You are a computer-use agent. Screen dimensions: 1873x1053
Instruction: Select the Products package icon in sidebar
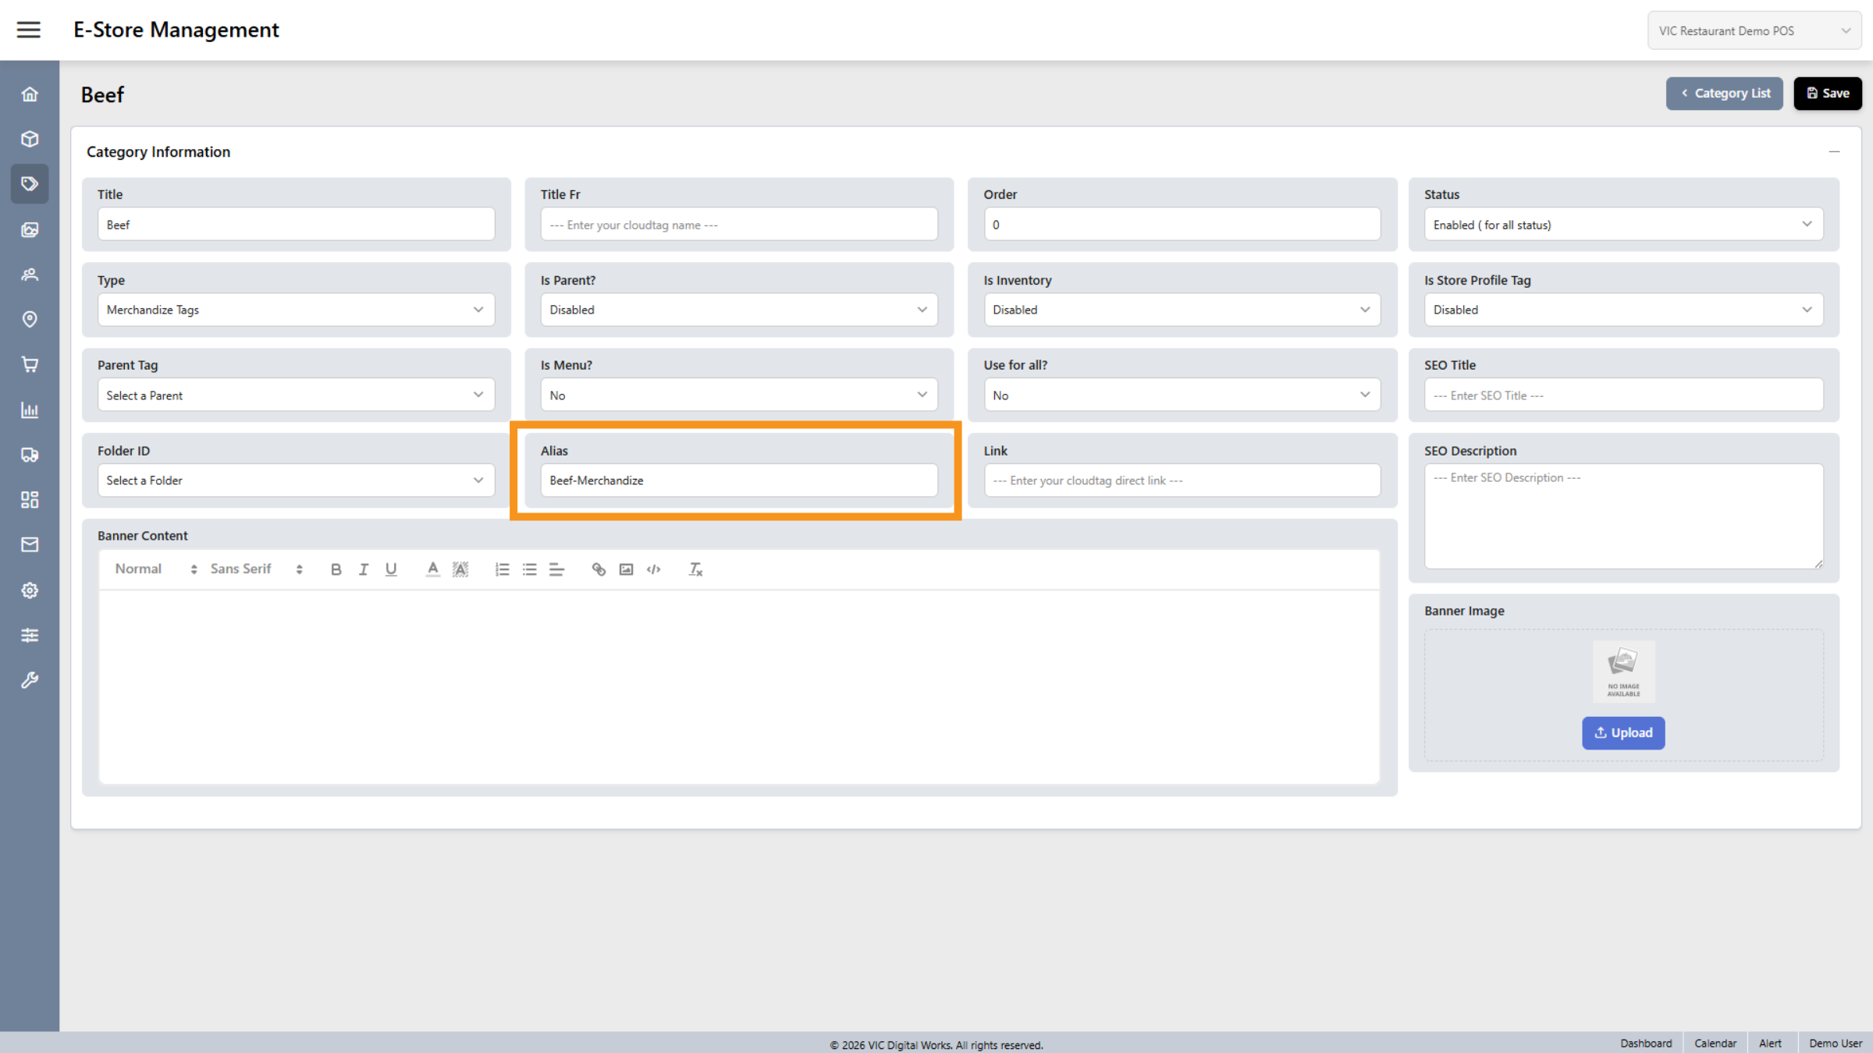(30, 139)
